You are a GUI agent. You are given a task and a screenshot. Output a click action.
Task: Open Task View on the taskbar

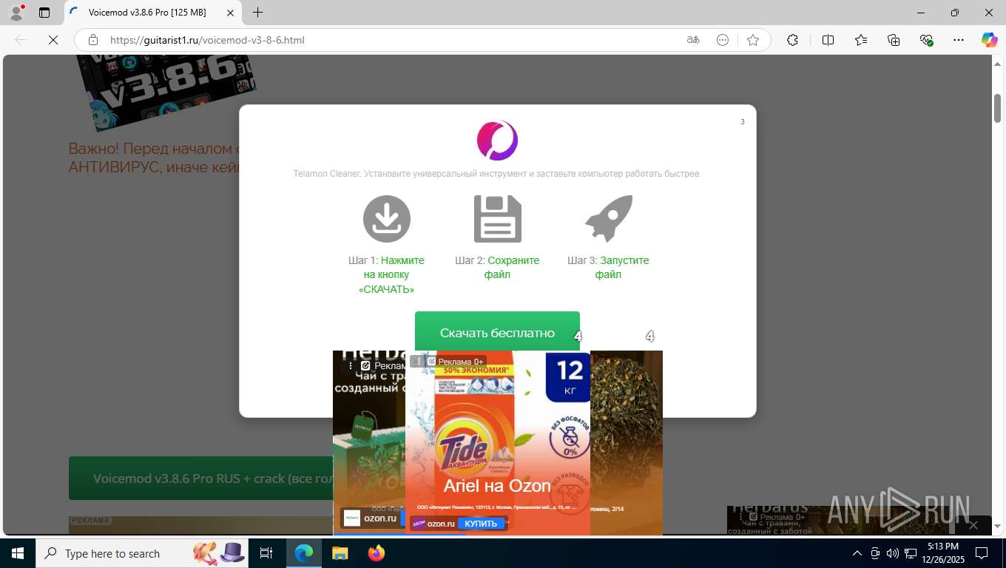[x=266, y=553]
